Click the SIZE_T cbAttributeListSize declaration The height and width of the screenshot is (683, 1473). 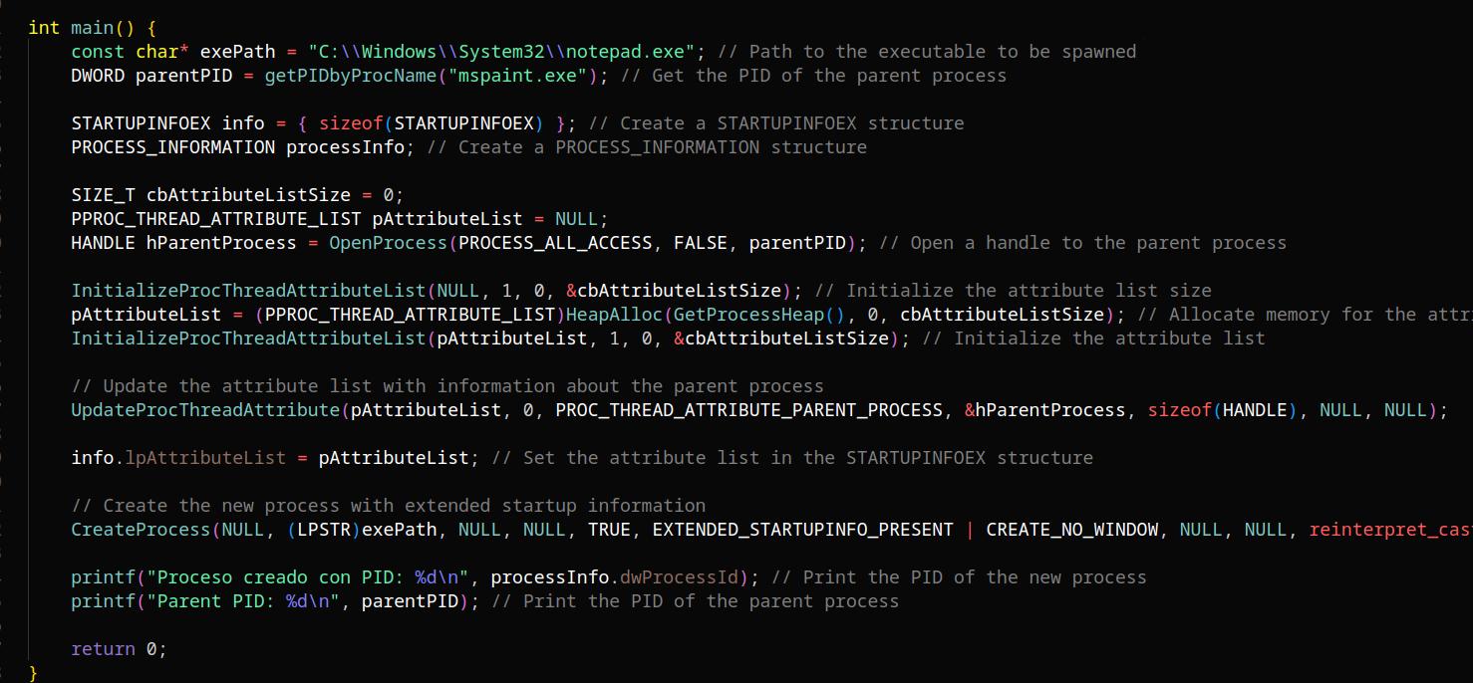click(237, 194)
